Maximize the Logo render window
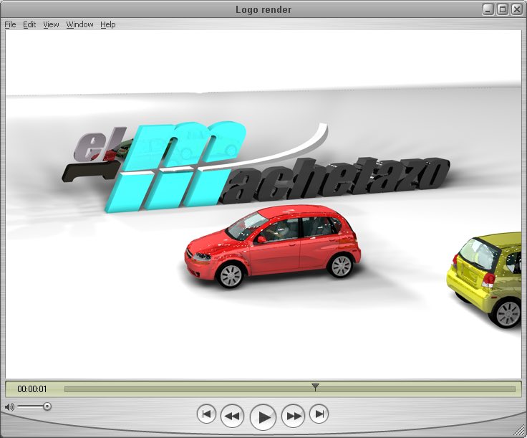Image resolution: width=527 pixels, height=438 pixels. 503,9
